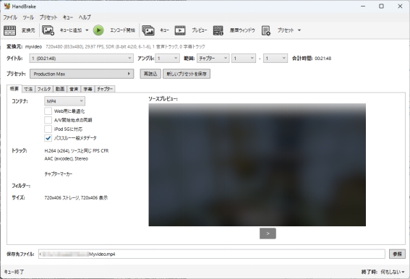Image resolution: width=410 pixels, height=279 pixels.
Task: Click the 再読込 reload button
Action: (150, 74)
